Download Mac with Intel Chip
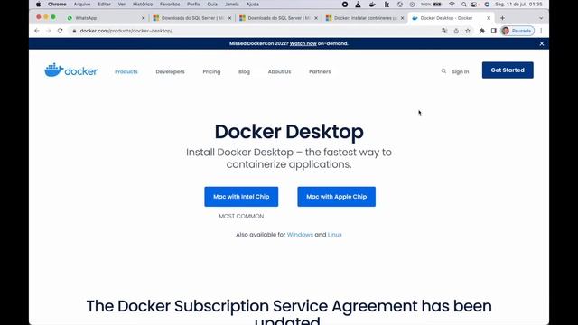Screen dimensions: 578x325 point(241,197)
